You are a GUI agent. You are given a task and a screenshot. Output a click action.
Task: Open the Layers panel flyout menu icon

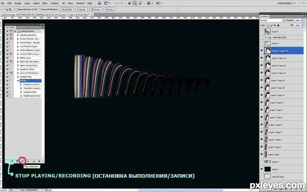point(305,16)
